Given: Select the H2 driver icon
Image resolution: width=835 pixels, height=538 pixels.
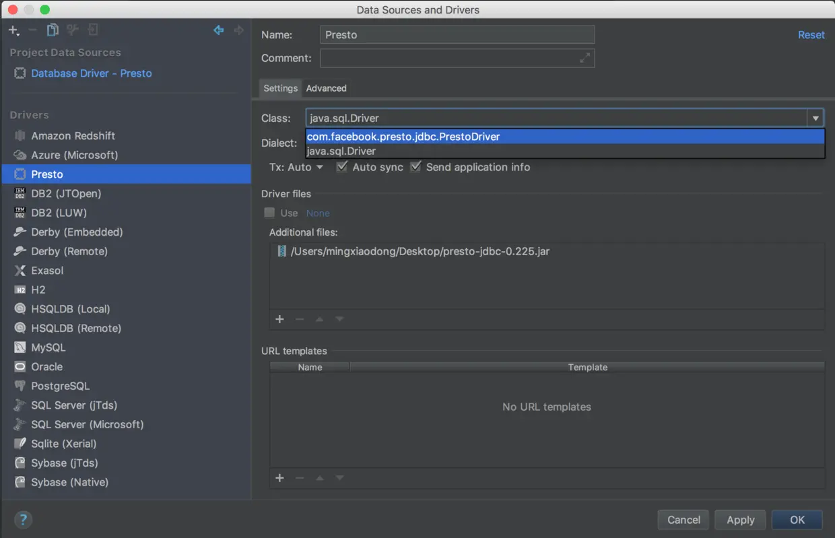Looking at the screenshot, I should click(x=20, y=290).
